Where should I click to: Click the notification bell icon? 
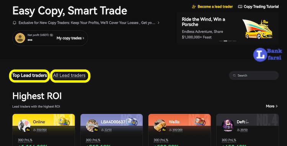[15, 23]
